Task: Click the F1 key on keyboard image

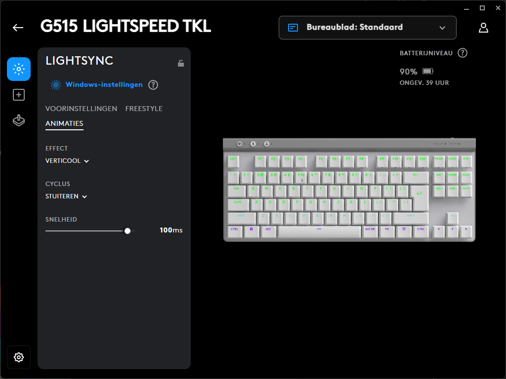Action: [260, 161]
